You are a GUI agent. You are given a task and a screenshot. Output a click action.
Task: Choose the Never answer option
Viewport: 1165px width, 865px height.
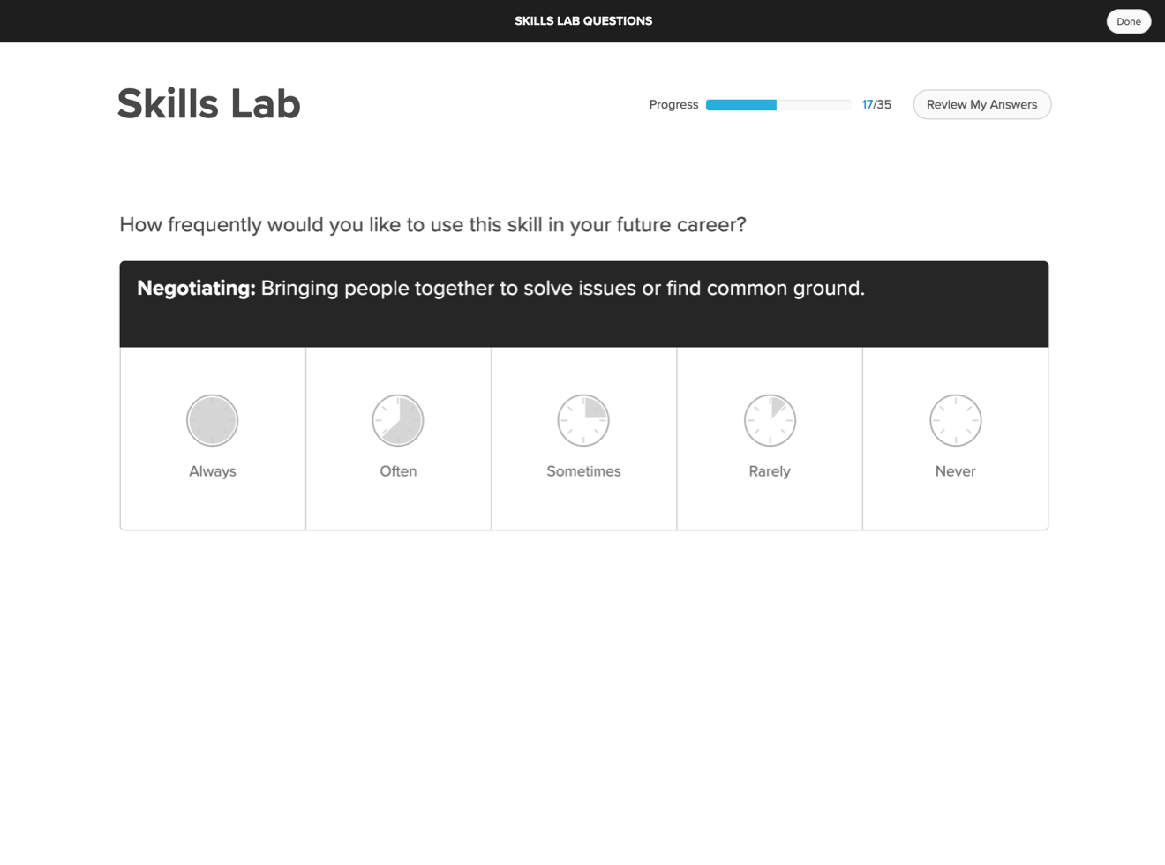click(x=956, y=439)
